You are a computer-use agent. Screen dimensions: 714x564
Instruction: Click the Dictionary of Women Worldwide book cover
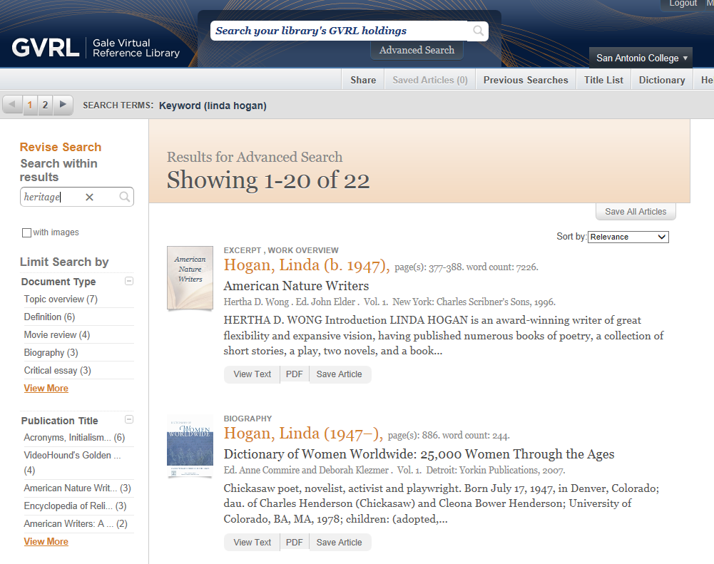pyautogui.click(x=190, y=446)
